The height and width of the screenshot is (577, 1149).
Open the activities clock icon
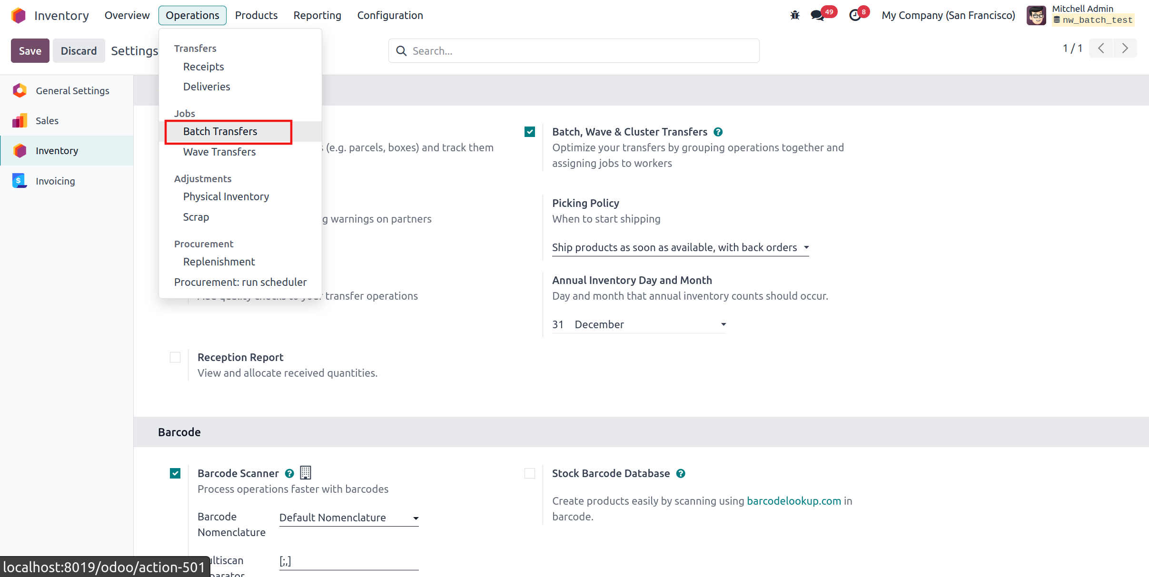coord(855,15)
